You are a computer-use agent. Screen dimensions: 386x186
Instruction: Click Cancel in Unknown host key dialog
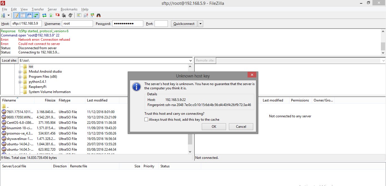pyautogui.click(x=241, y=127)
